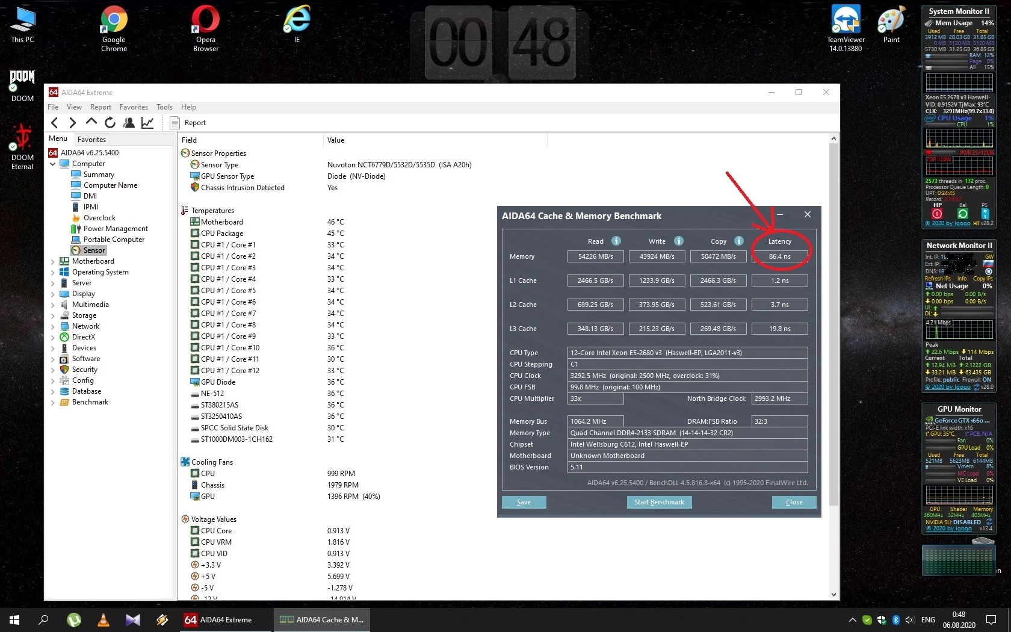Click Copy IPs in Network Monitor II
The width and height of the screenshot is (1011, 632).
pyautogui.click(x=983, y=279)
